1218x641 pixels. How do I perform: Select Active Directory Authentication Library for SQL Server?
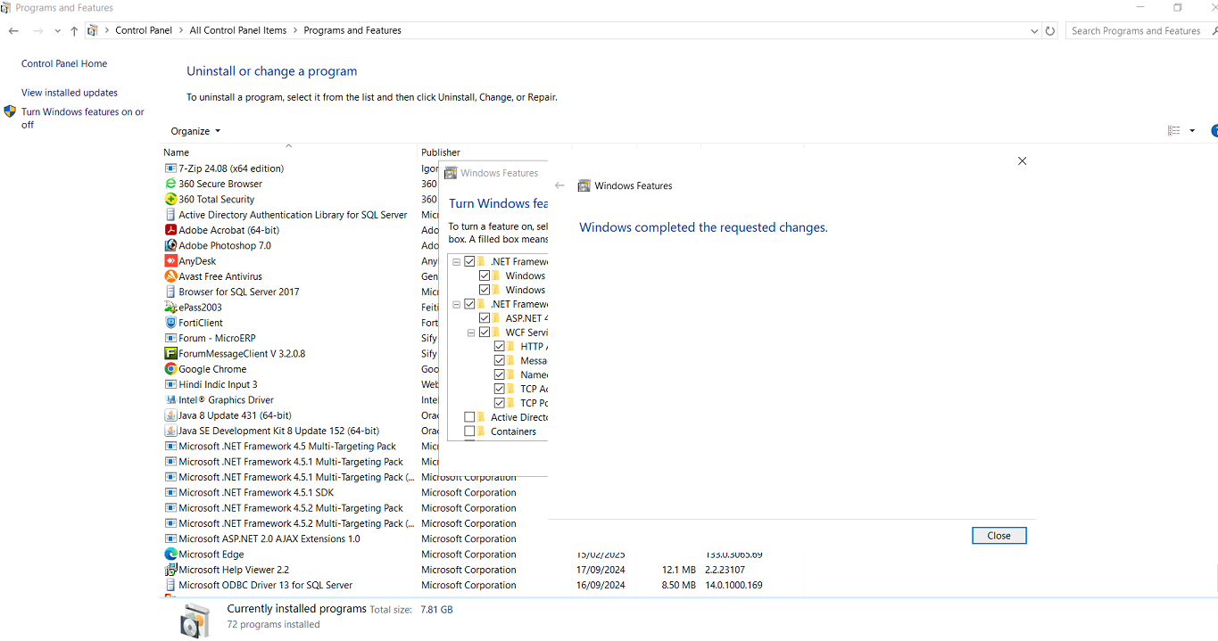point(293,215)
